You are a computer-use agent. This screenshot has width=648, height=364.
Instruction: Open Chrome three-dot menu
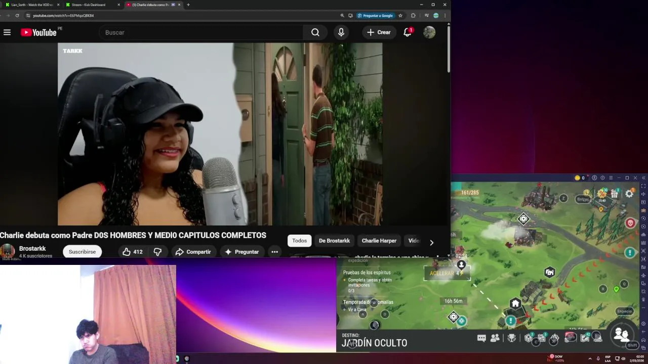445,16
